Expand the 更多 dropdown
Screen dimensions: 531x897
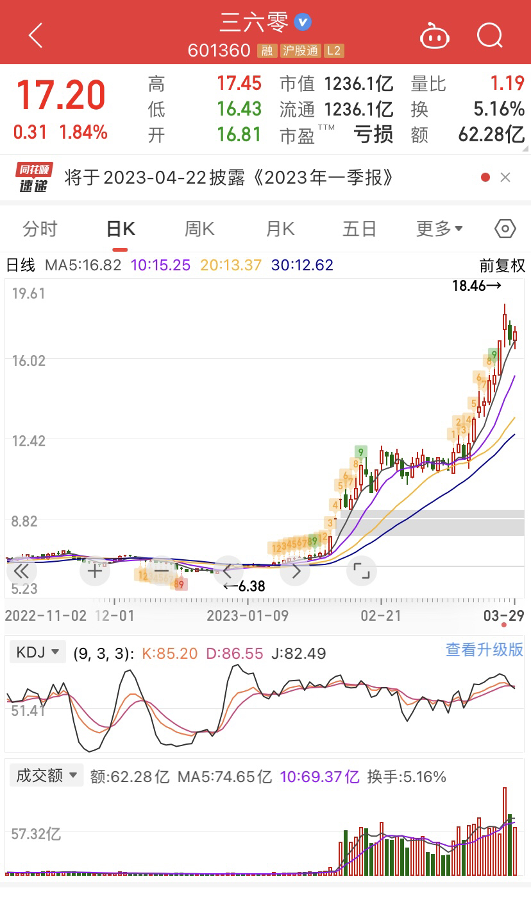click(x=439, y=229)
